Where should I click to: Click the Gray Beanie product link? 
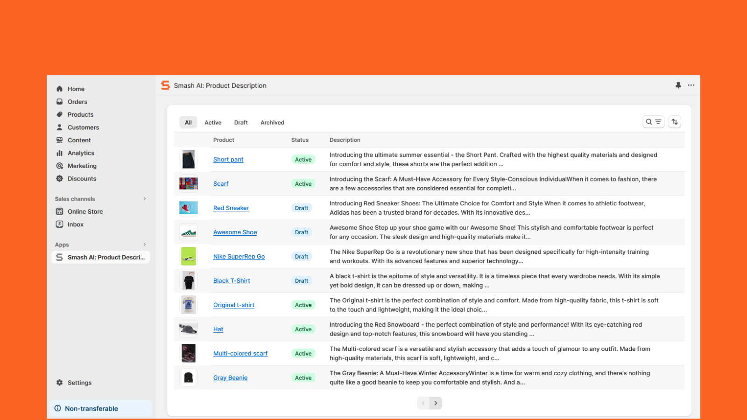[230, 378]
